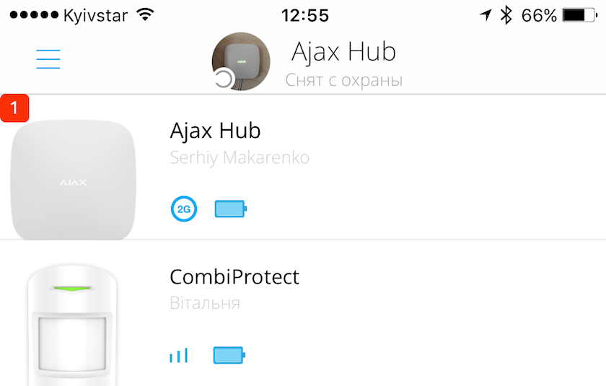Open the hamburger menu
The height and width of the screenshot is (386, 606).
(x=48, y=59)
